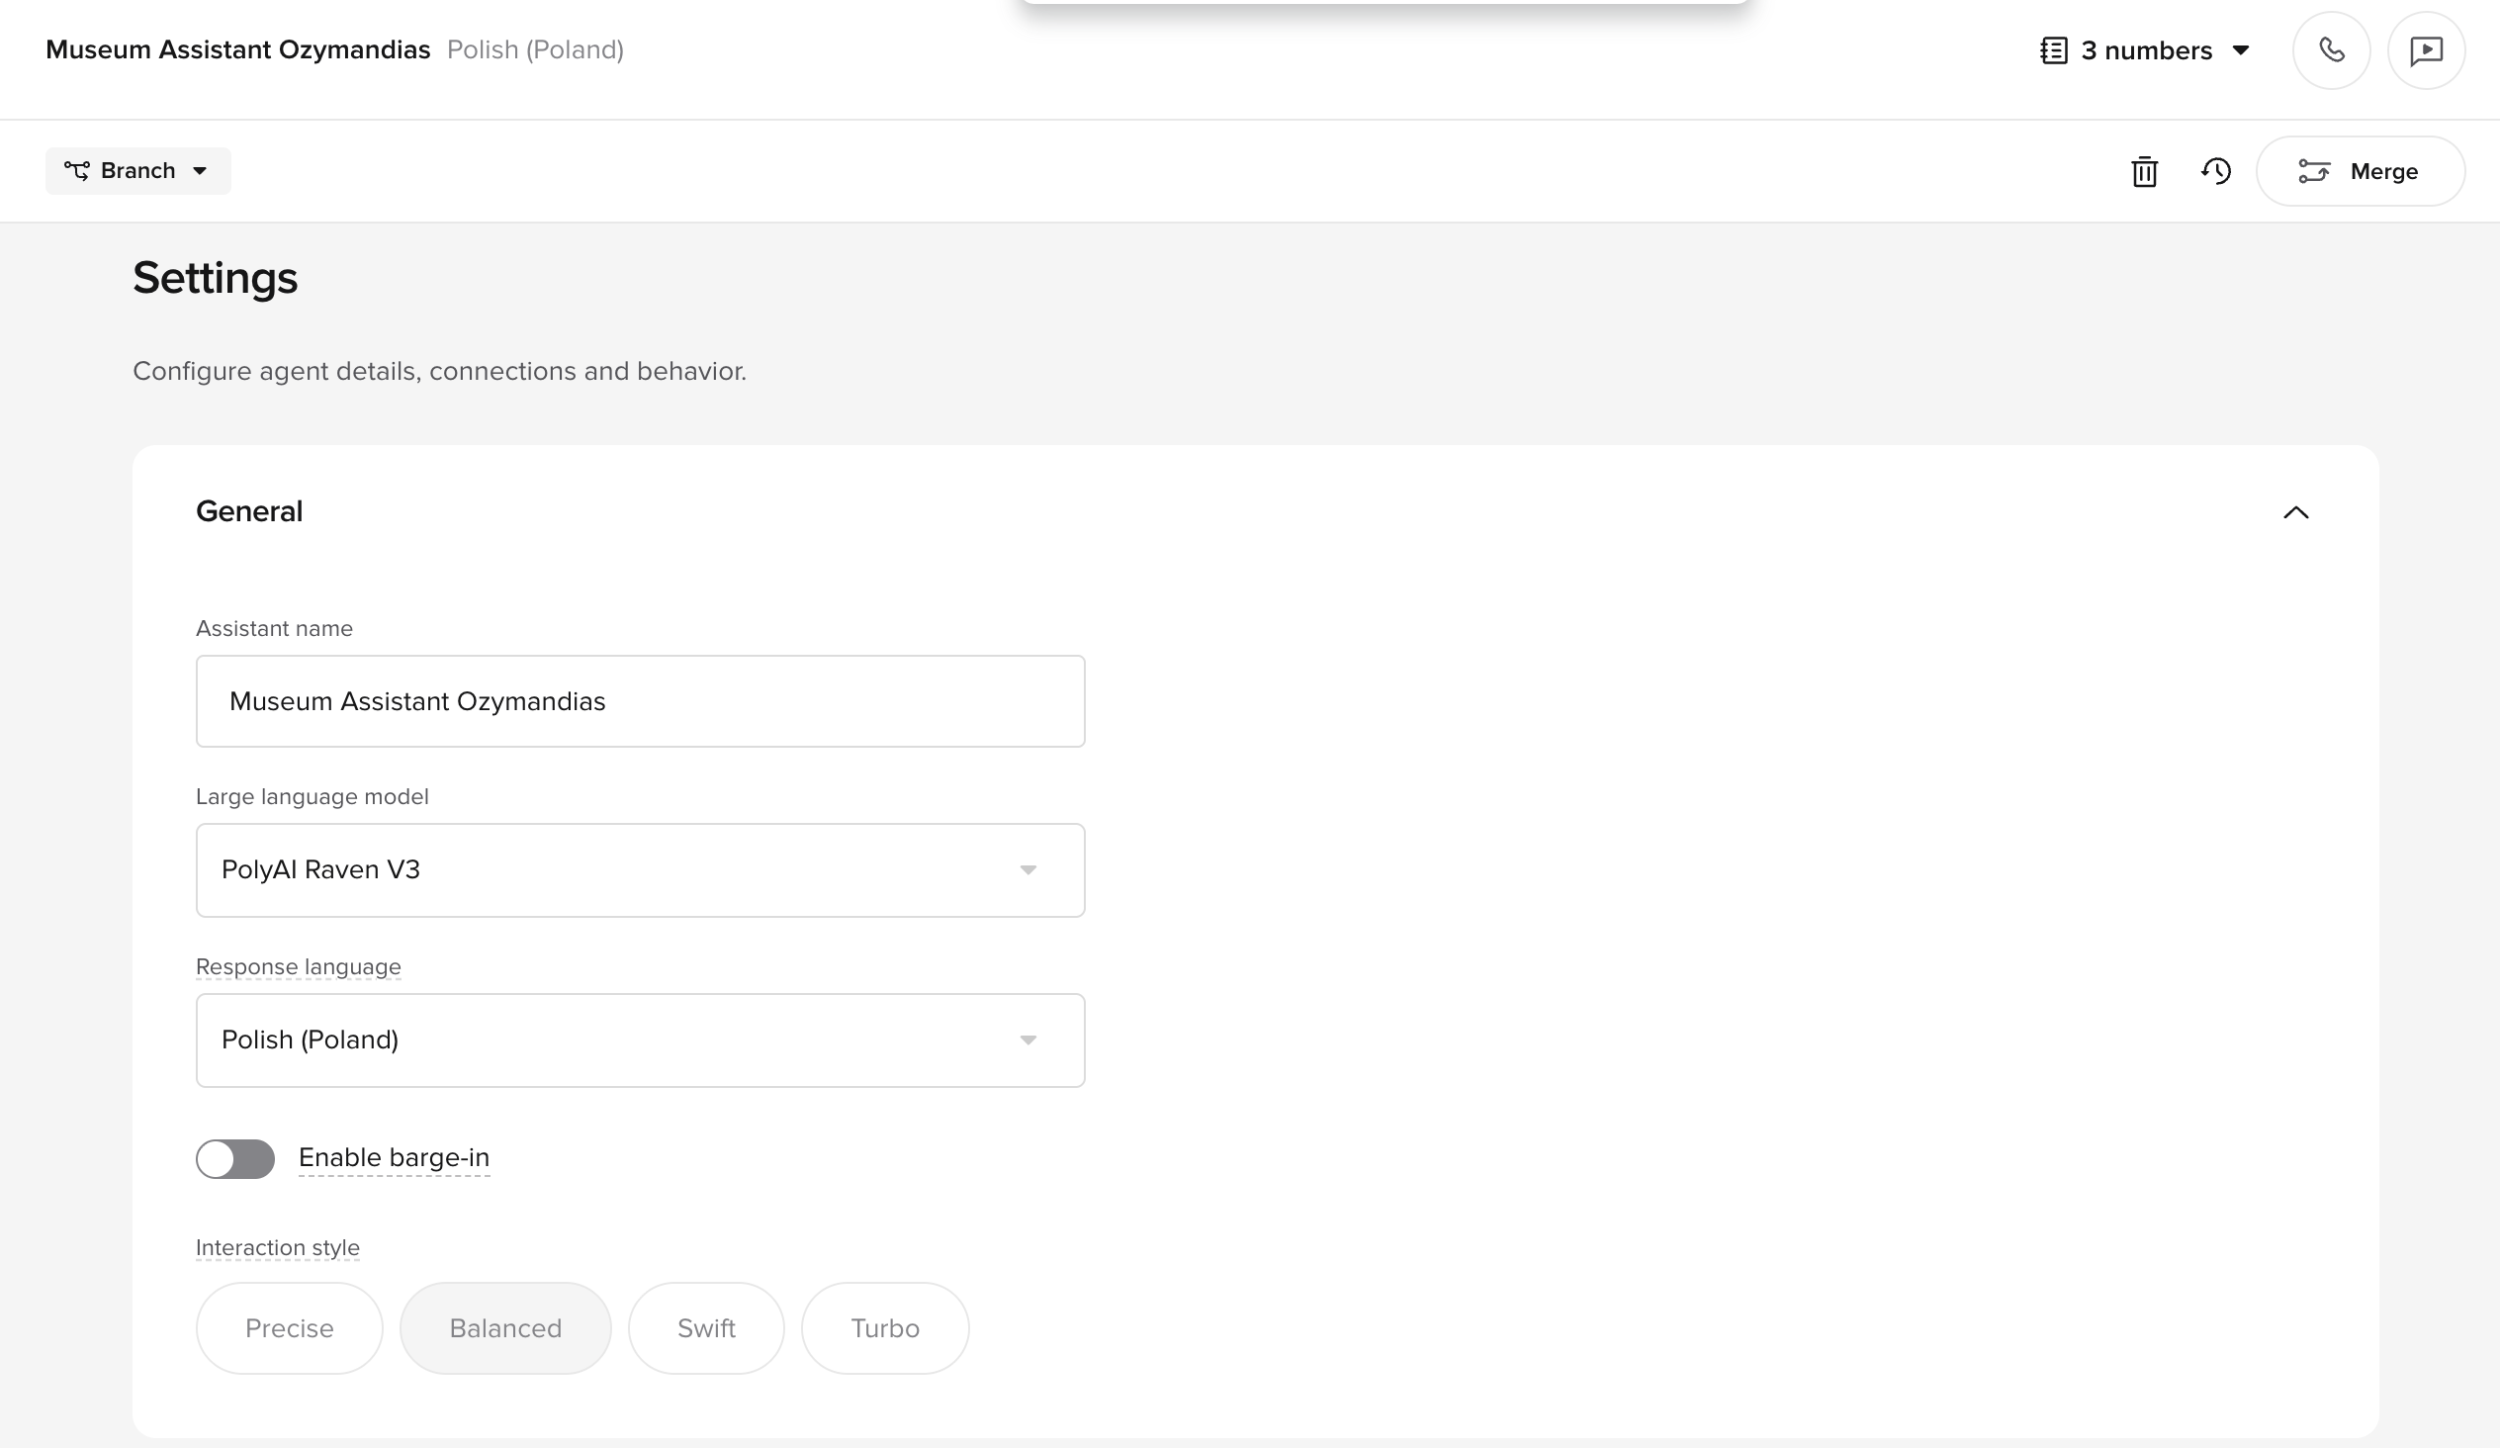Screen dimensions: 2500x1448
Task: Open the Branch menu
Action: coord(138,171)
